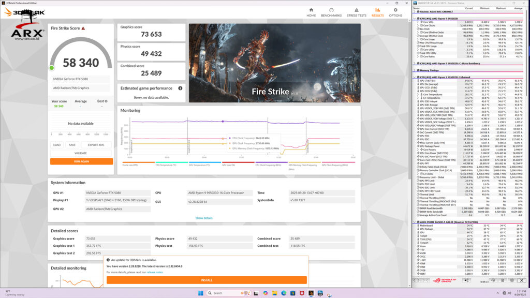
Task: Open the Windows Start menu
Action: click(200, 293)
